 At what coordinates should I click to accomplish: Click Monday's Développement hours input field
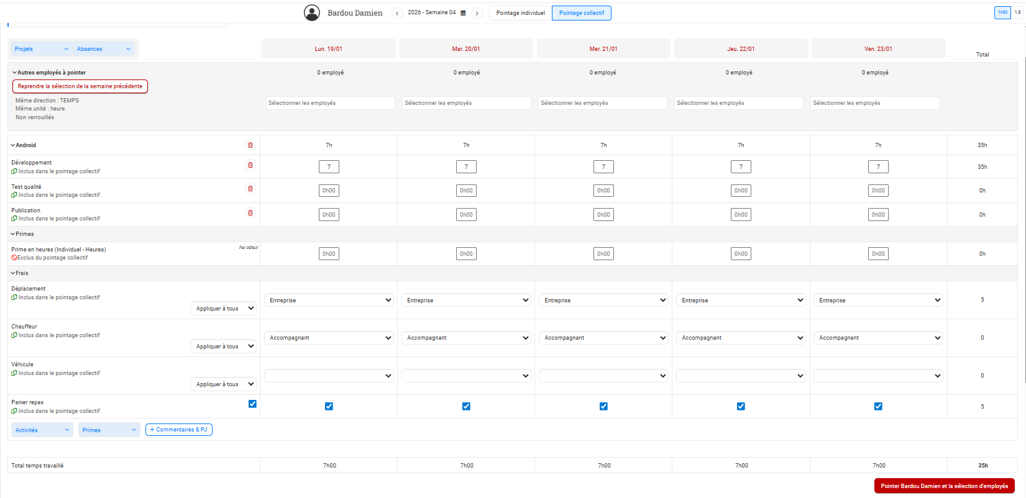[x=329, y=166]
